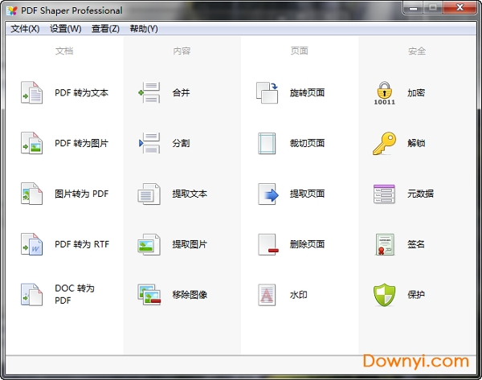Click the PDF Shaper title bar app icon
This screenshot has width=482, height=380.
click(11, 10)
